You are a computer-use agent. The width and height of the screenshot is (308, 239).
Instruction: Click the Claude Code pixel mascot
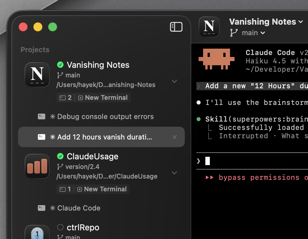click(x=217, y=59)
